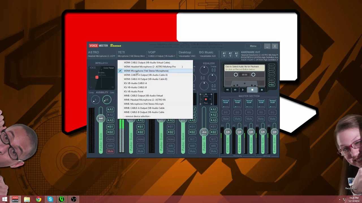Open File Explorer from taskbar
362x203 pixels.
[27, 199]
